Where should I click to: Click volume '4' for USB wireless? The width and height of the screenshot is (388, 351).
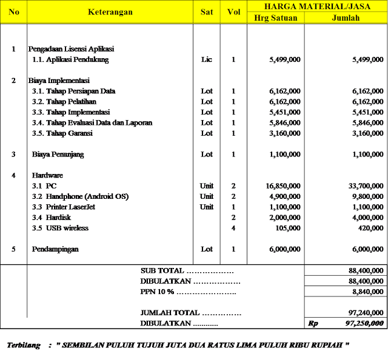coord(233,228)
